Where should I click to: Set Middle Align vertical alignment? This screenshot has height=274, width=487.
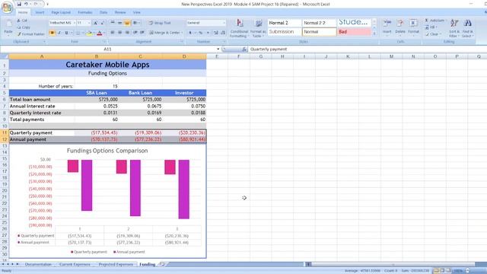click(119, 23)
